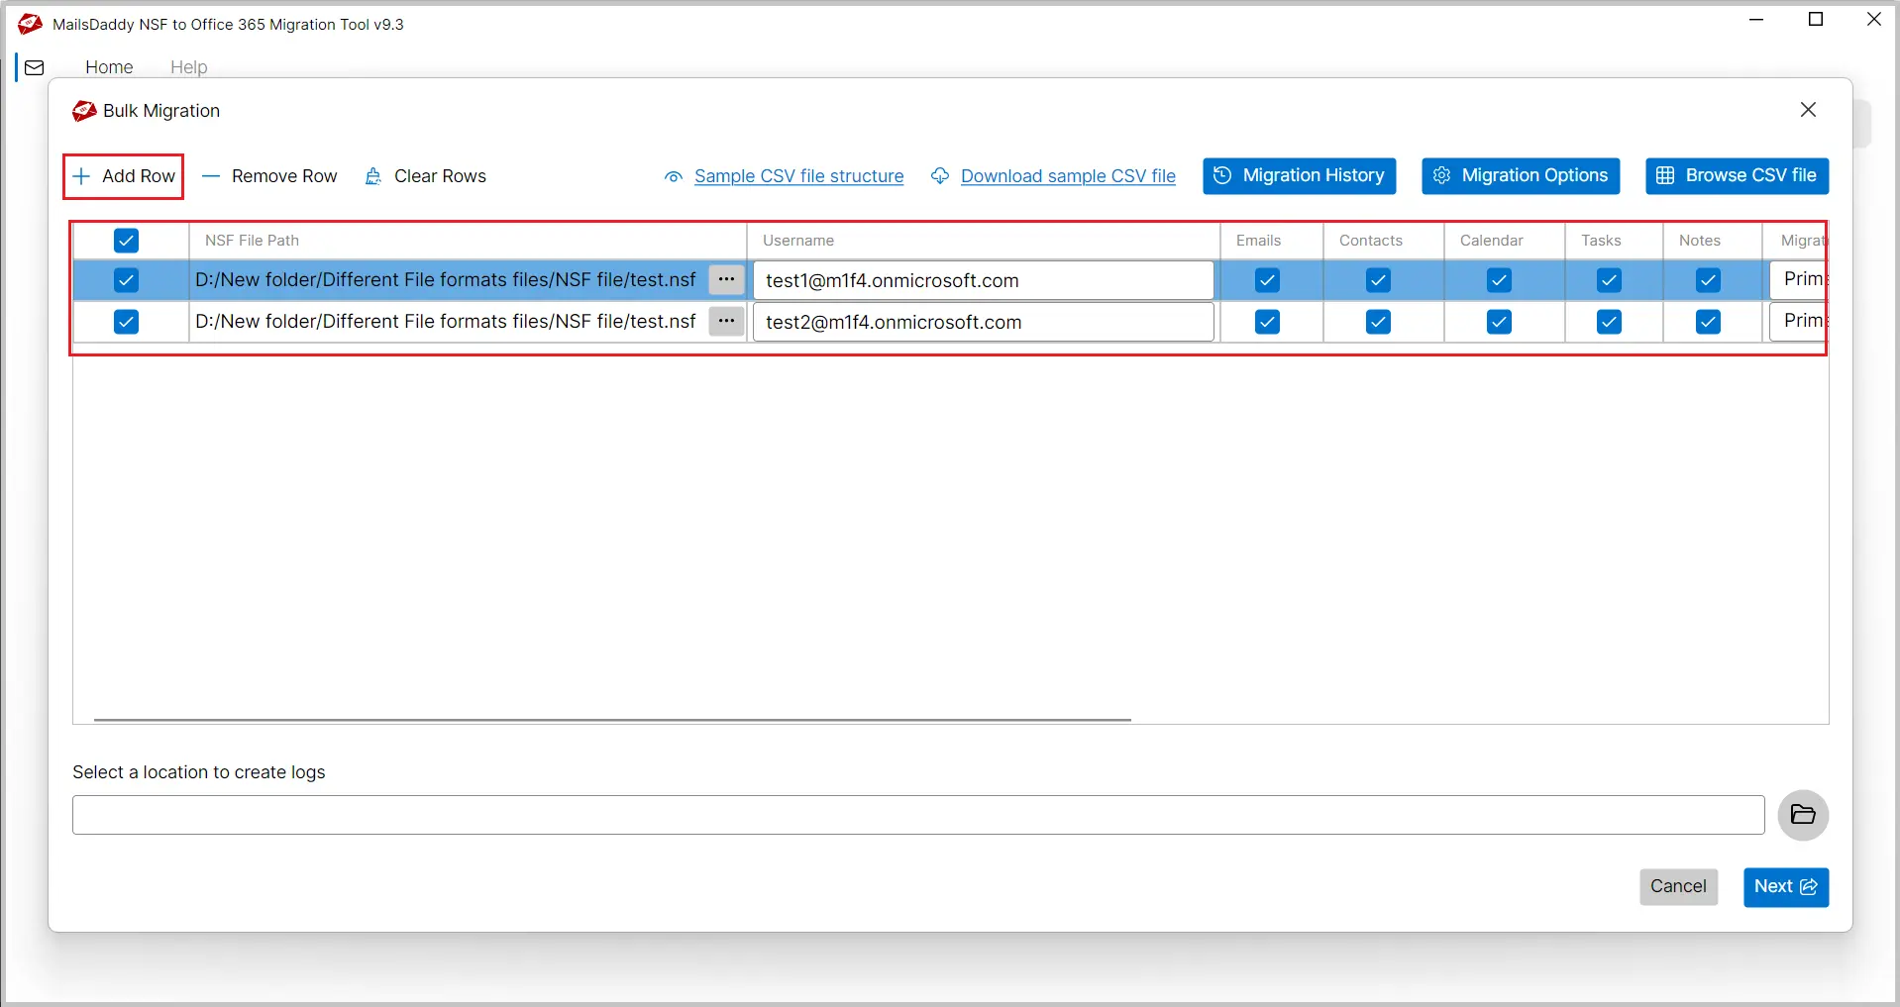Browse NSF file for second row
The image size is (1900, 1007).
pos(726,322)
